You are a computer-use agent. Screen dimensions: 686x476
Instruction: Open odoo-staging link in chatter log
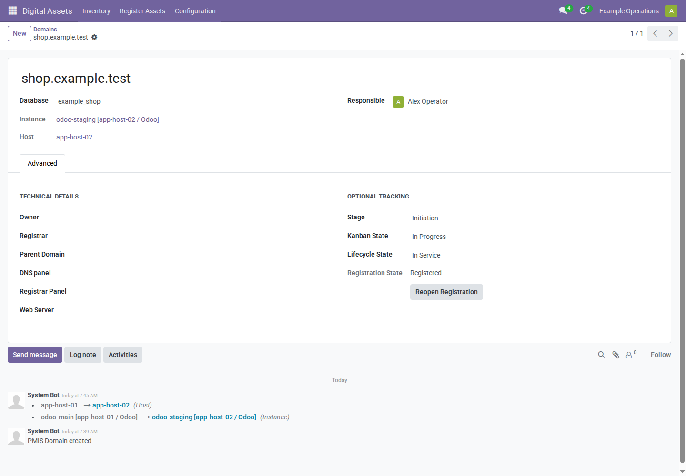(x=204, y=417)
